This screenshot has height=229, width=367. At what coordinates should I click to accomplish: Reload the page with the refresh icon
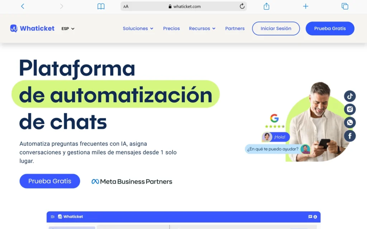click(x=242, y=6)
